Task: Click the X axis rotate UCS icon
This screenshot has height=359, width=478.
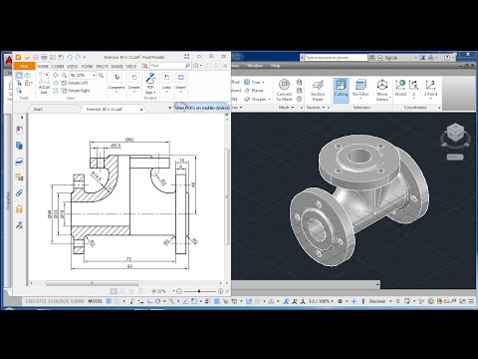Action: (413, 89)
